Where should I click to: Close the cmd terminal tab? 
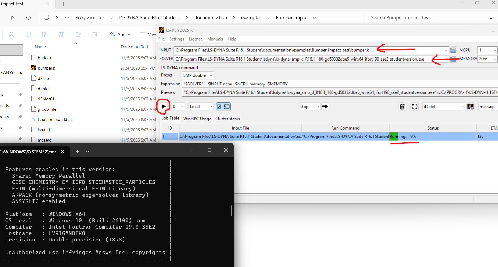tap(63, 152)
